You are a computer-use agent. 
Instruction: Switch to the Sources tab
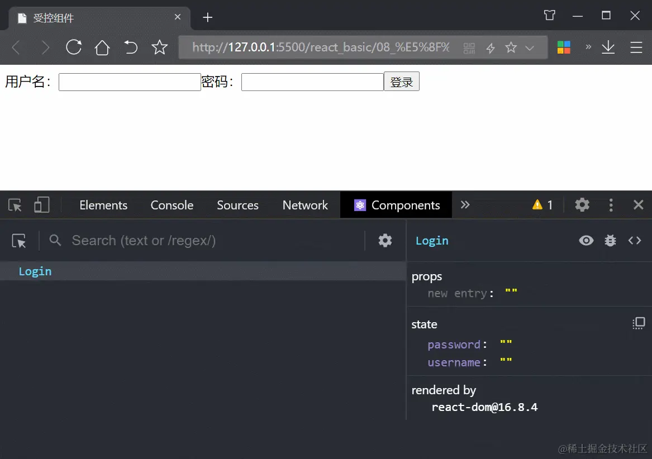[x=238, y=205]
